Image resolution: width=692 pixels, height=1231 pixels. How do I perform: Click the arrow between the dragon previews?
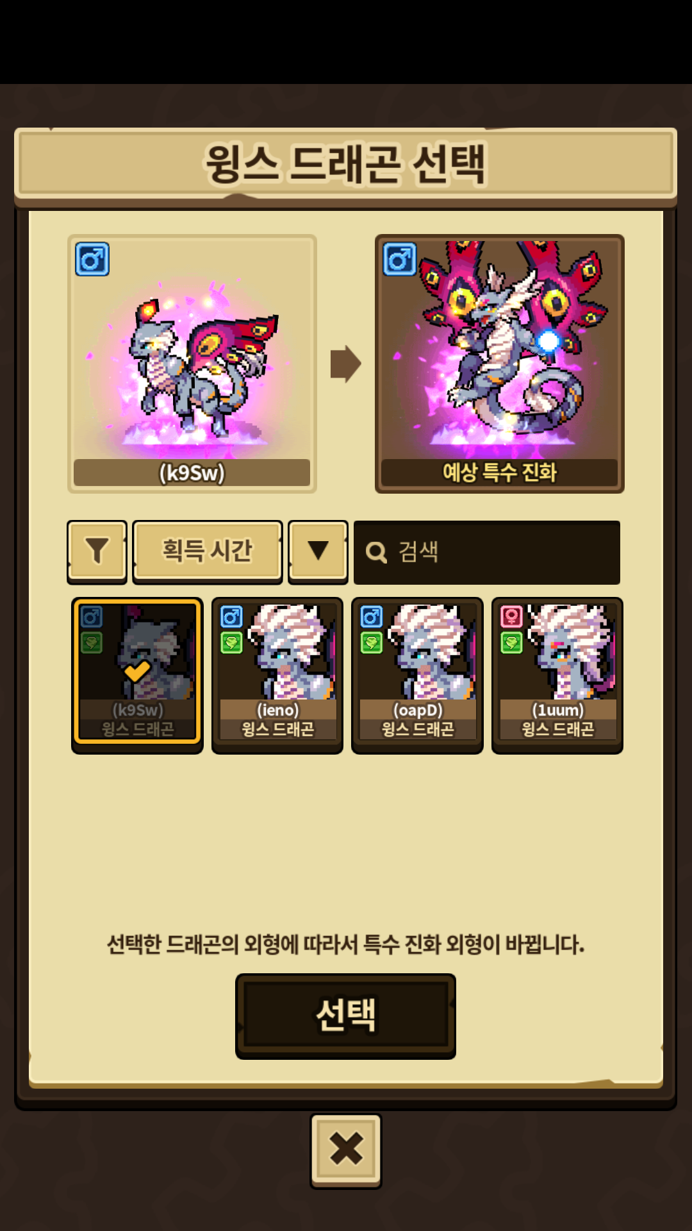coord(346,364)
